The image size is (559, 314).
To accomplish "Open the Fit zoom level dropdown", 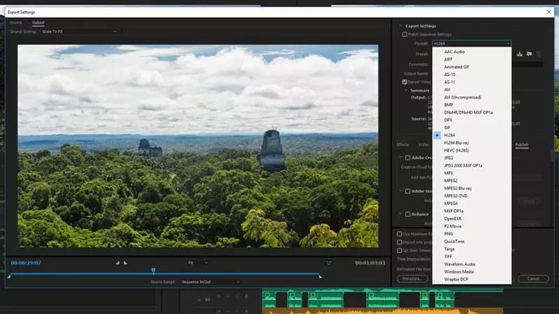I will 198,263.
